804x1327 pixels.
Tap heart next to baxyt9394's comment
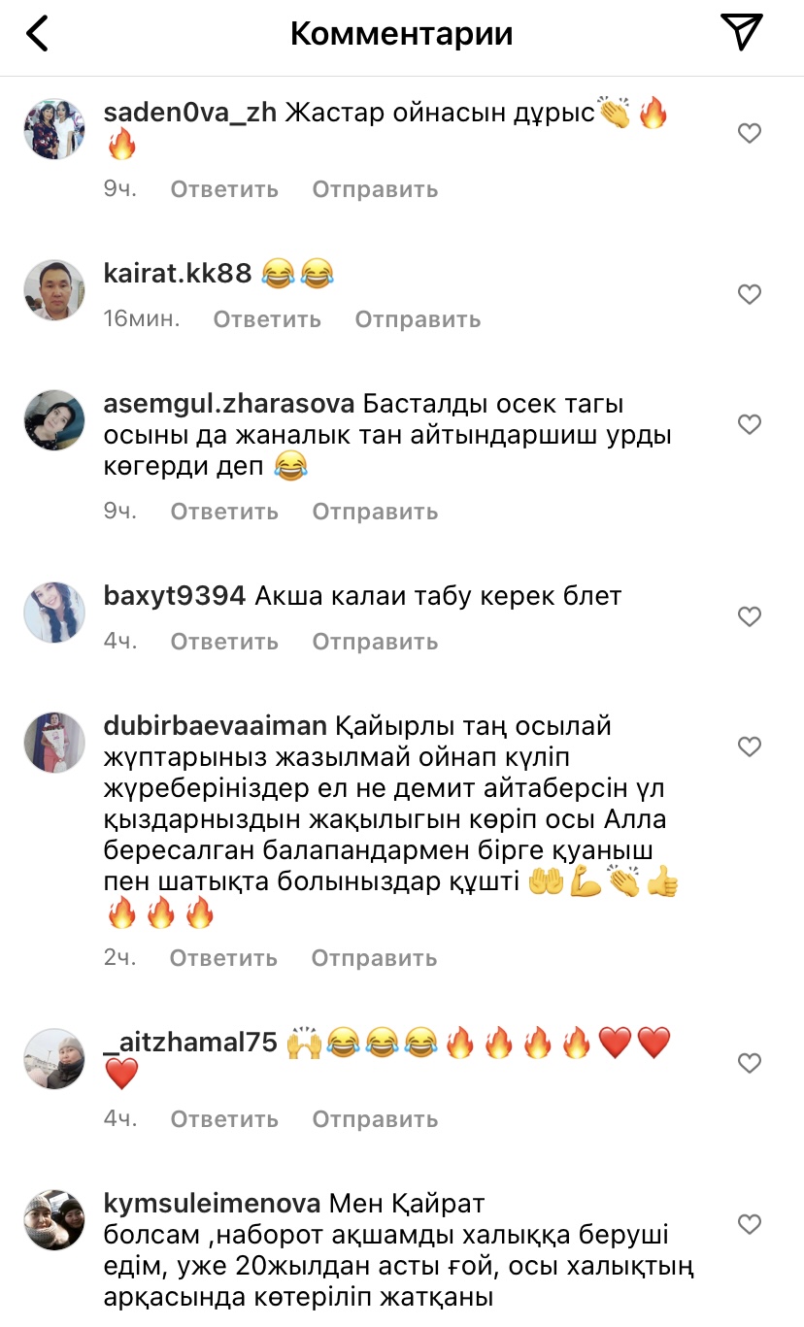click(x=750, y=616)
